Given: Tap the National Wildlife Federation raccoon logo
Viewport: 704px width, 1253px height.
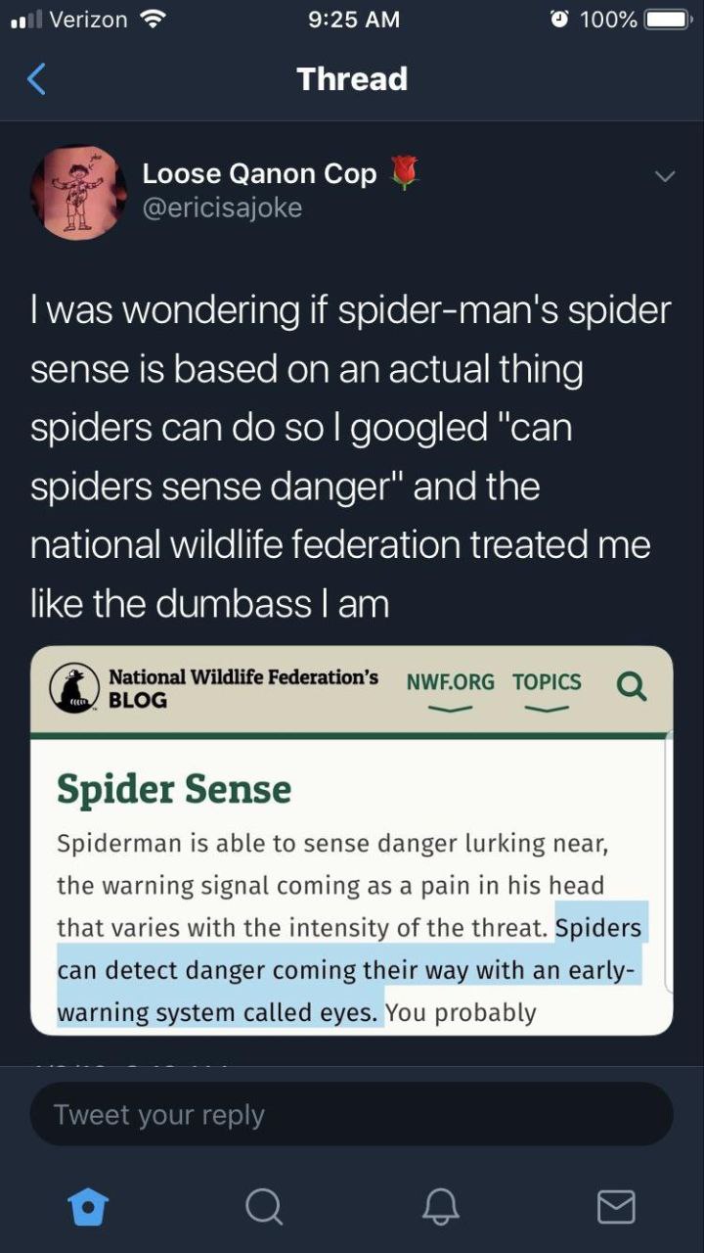Looking at the screenshot, I should [x=73, y=687].
